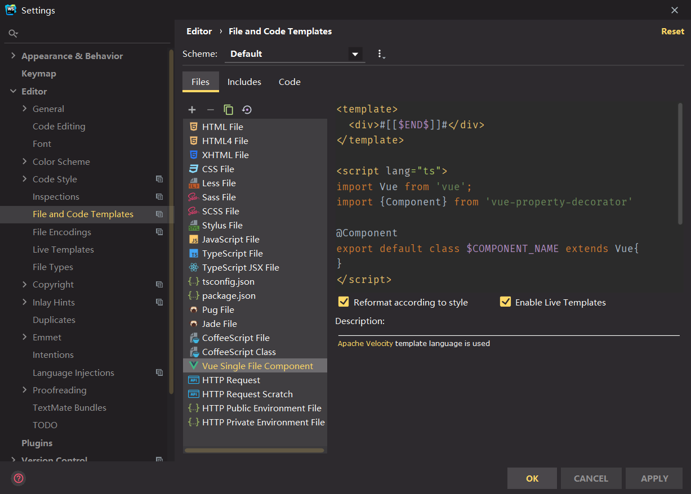Click the reset to default template icon
Viewport: 691px width, 494px height.
[x=247, y=110]
